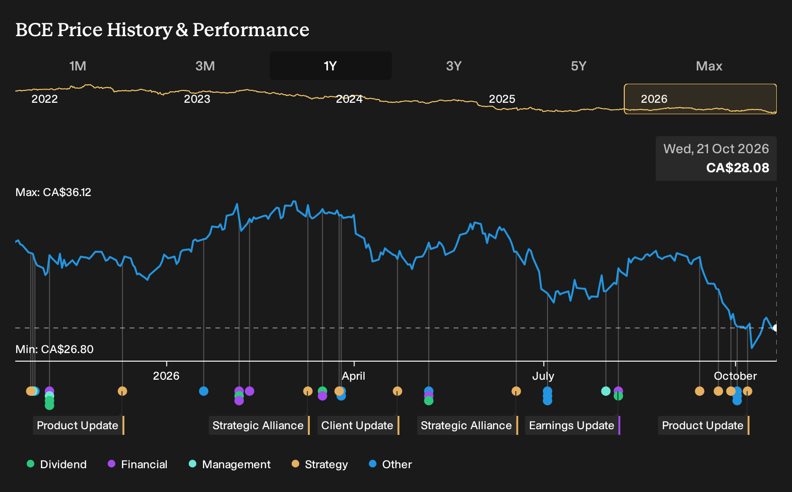Jump to 2024 in the overview timeline

(x=349, y=99)
